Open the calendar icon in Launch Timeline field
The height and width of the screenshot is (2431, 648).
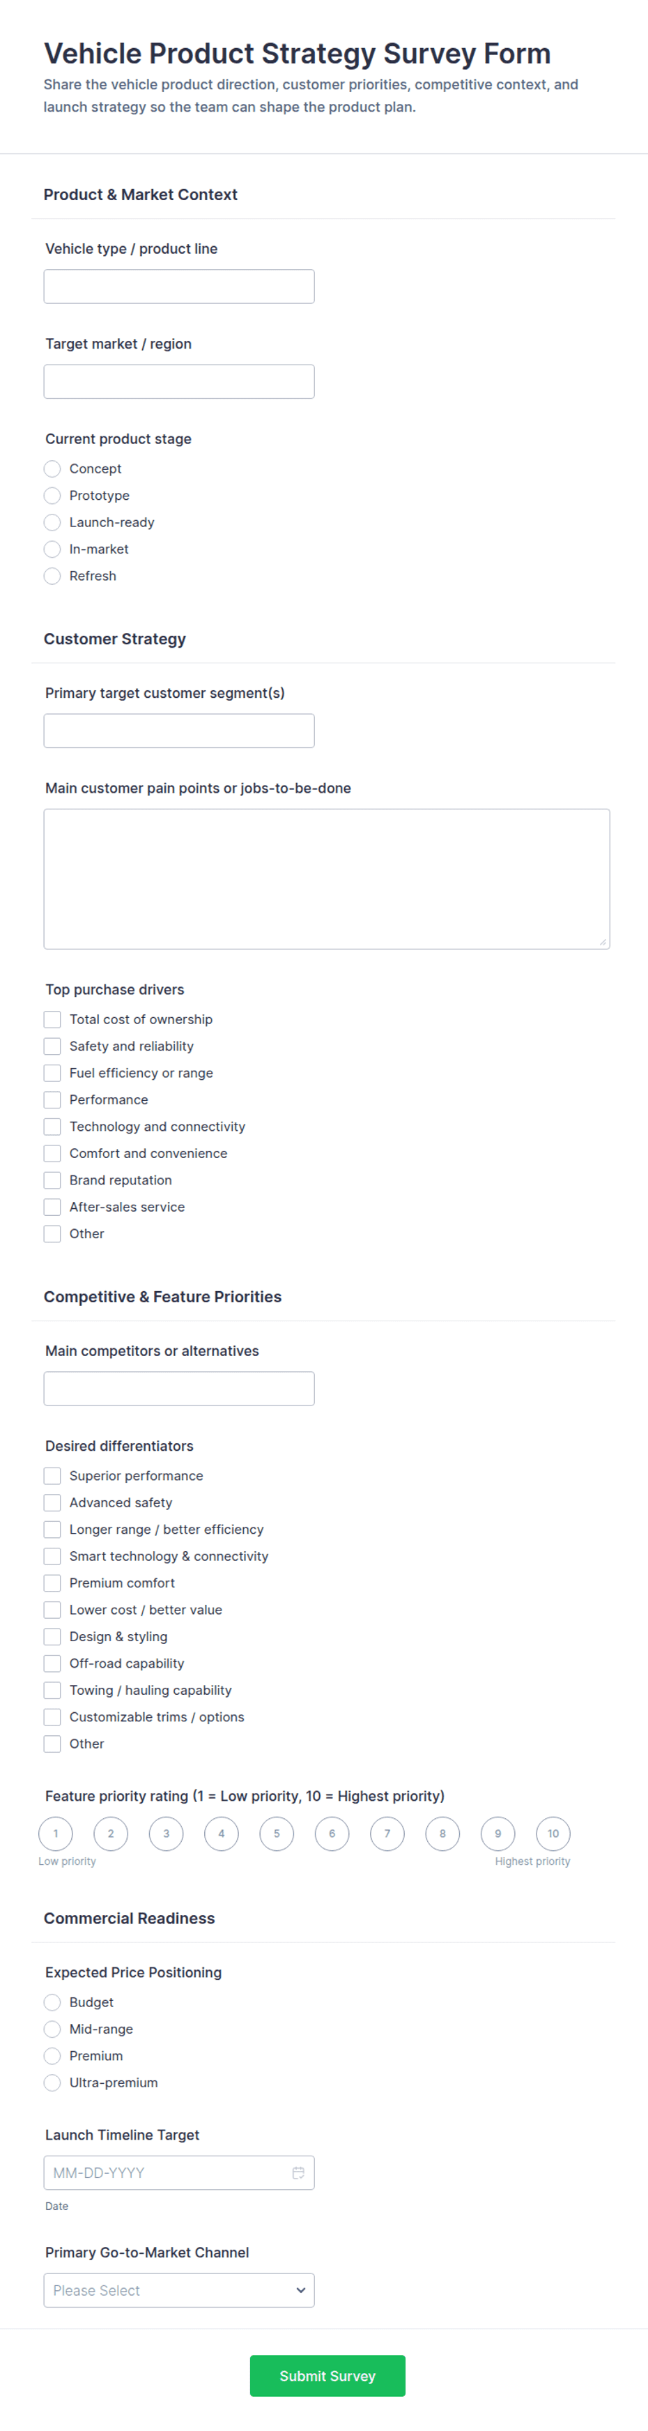pyautogui.click(x=298, y=2172)
